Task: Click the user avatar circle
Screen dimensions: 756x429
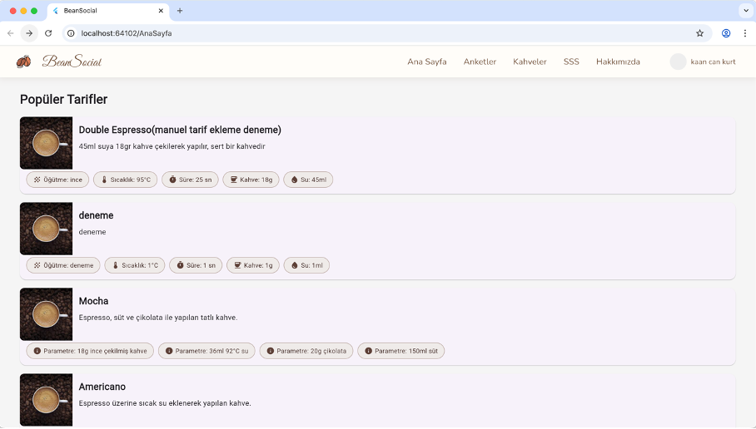Action: (678, 62)
